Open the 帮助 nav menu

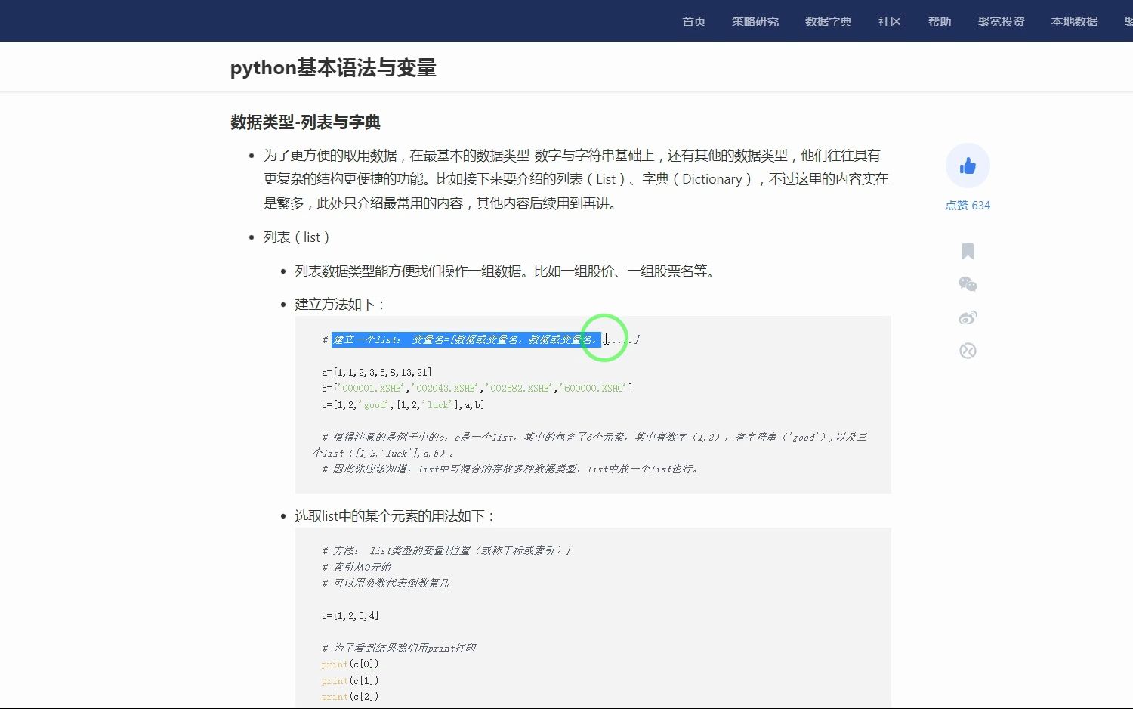point(940,21)
